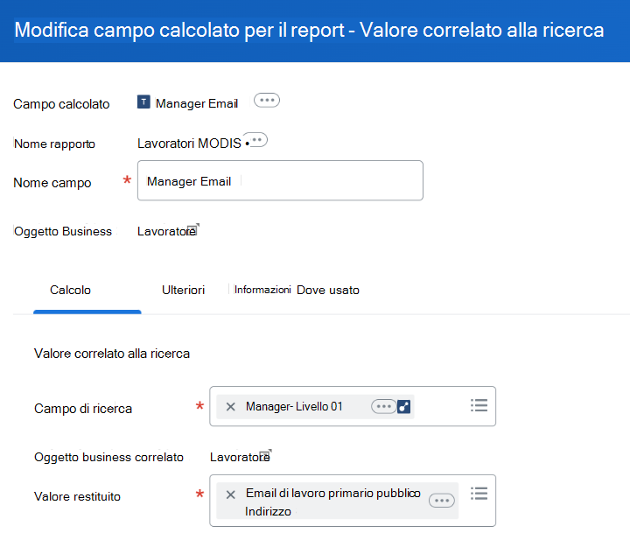Remove the Email di lavoro primario pubblico value
Viewport: 630px width, 533px height.
[231, 494]
